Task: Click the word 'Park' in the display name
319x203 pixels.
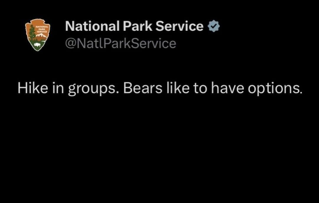Action: (137, 26)
